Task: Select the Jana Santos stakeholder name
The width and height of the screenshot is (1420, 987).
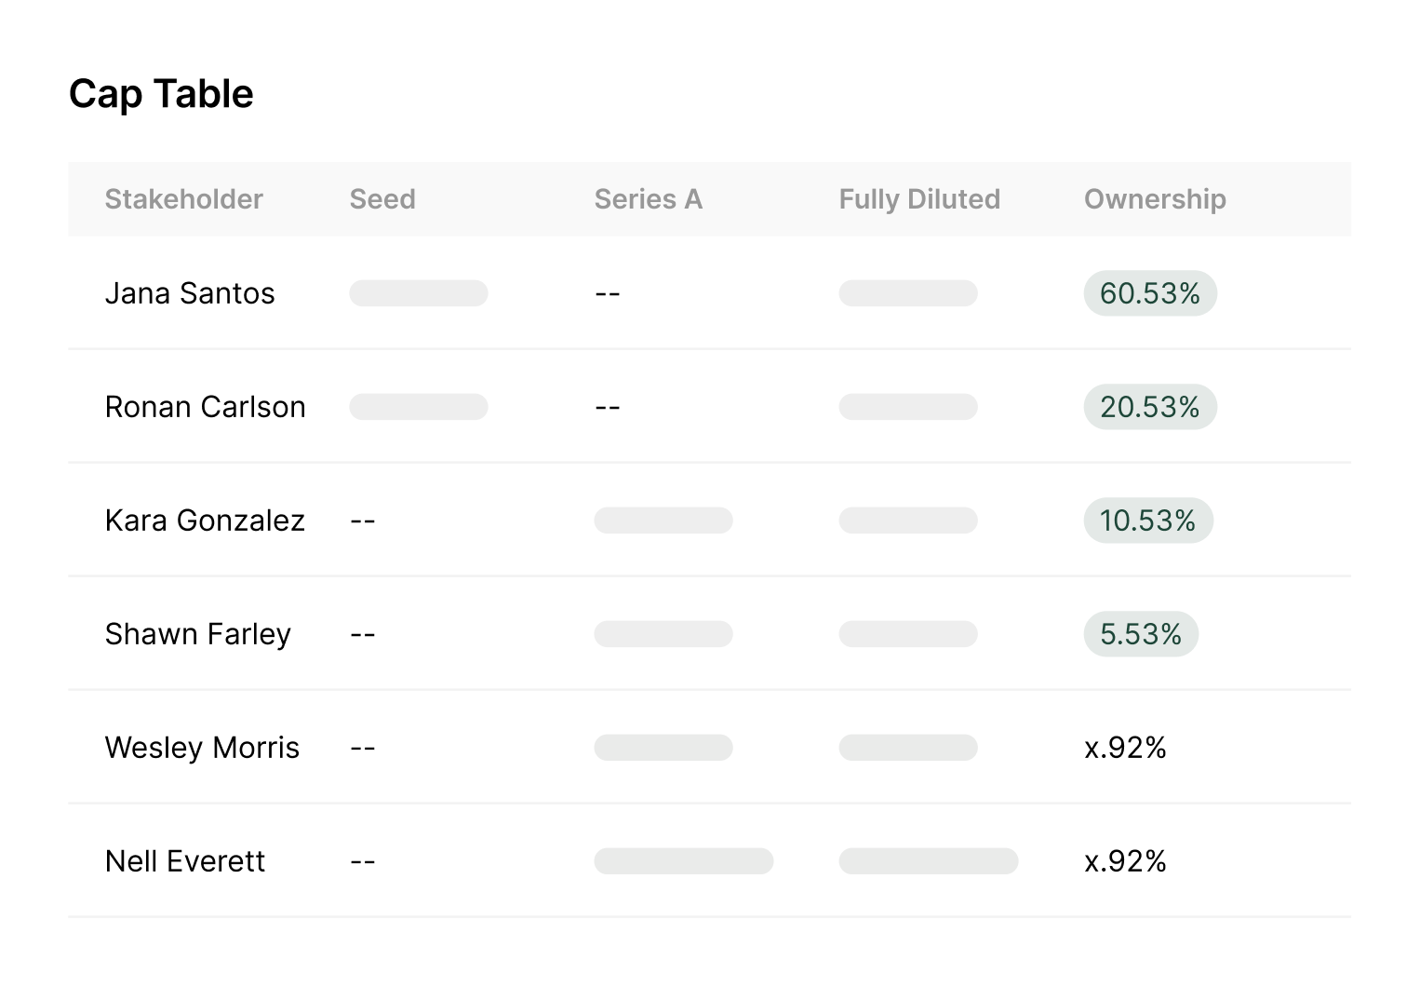Action: [x=190, y=293]
